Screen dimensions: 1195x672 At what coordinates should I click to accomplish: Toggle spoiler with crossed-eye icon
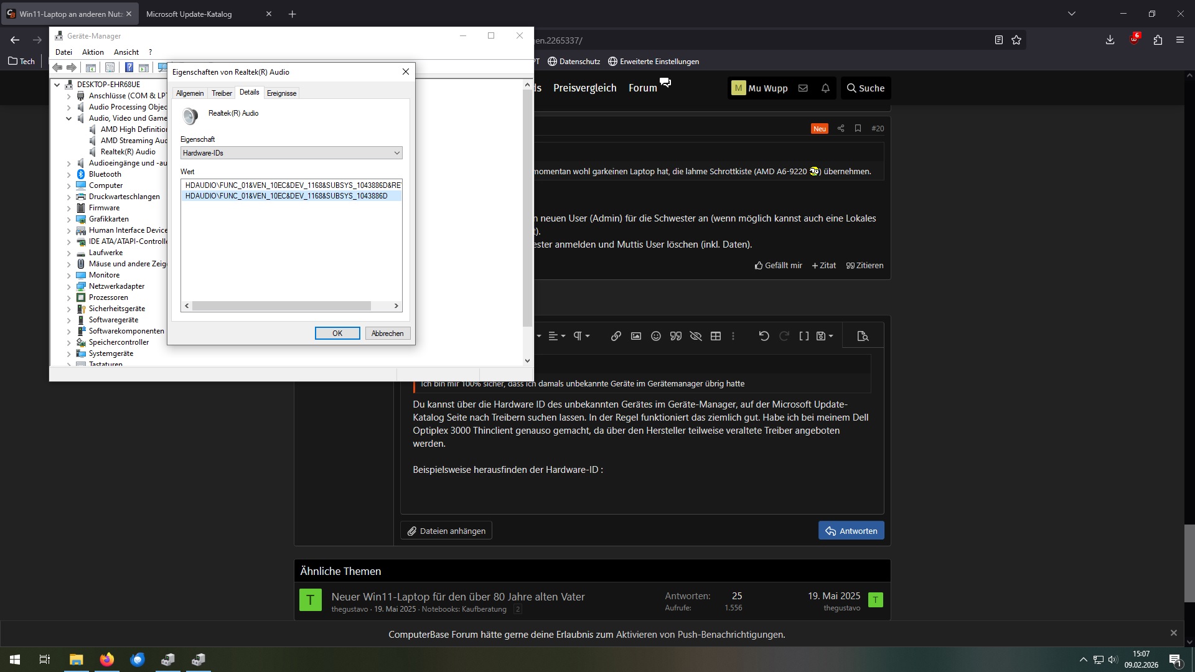[x=696, y=336]
